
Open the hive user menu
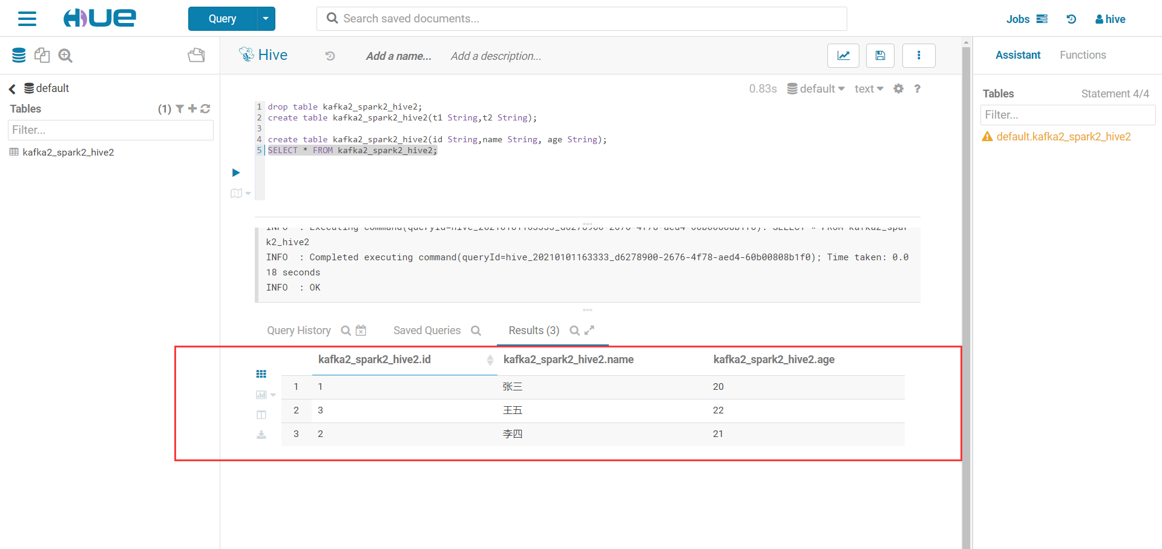click(1110, 19)
